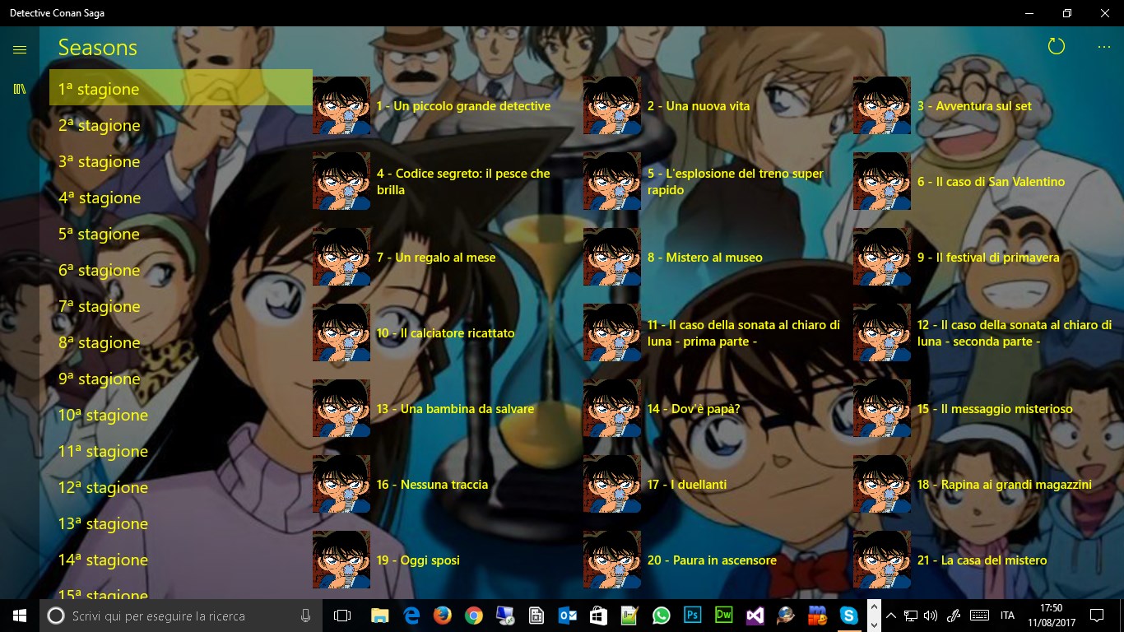Open the network status tray icon
The width and height of the screenshot is (1124, 632).
coord(911,616)
